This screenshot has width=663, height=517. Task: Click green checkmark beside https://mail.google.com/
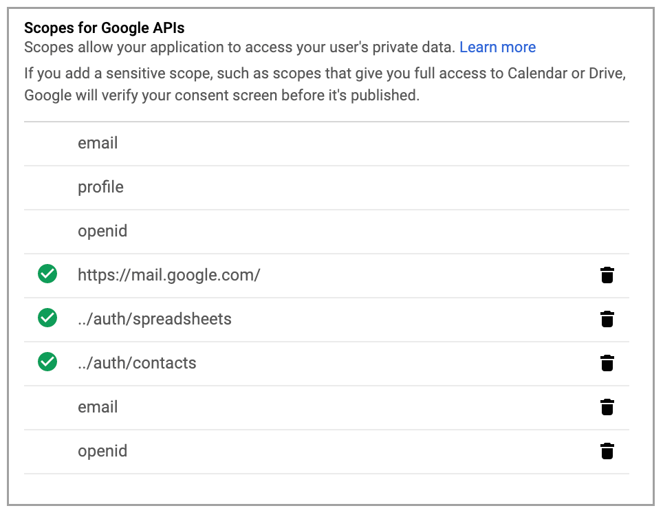point(47,274)
